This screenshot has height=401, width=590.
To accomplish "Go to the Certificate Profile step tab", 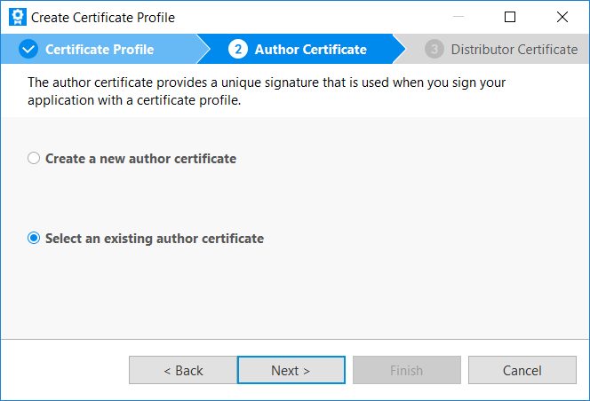I will click(x=100, y=50).
